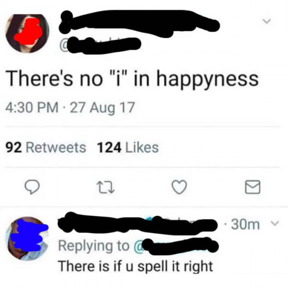Click the reply speech bubble icon

pyautogui.click(x=32, y=187)
